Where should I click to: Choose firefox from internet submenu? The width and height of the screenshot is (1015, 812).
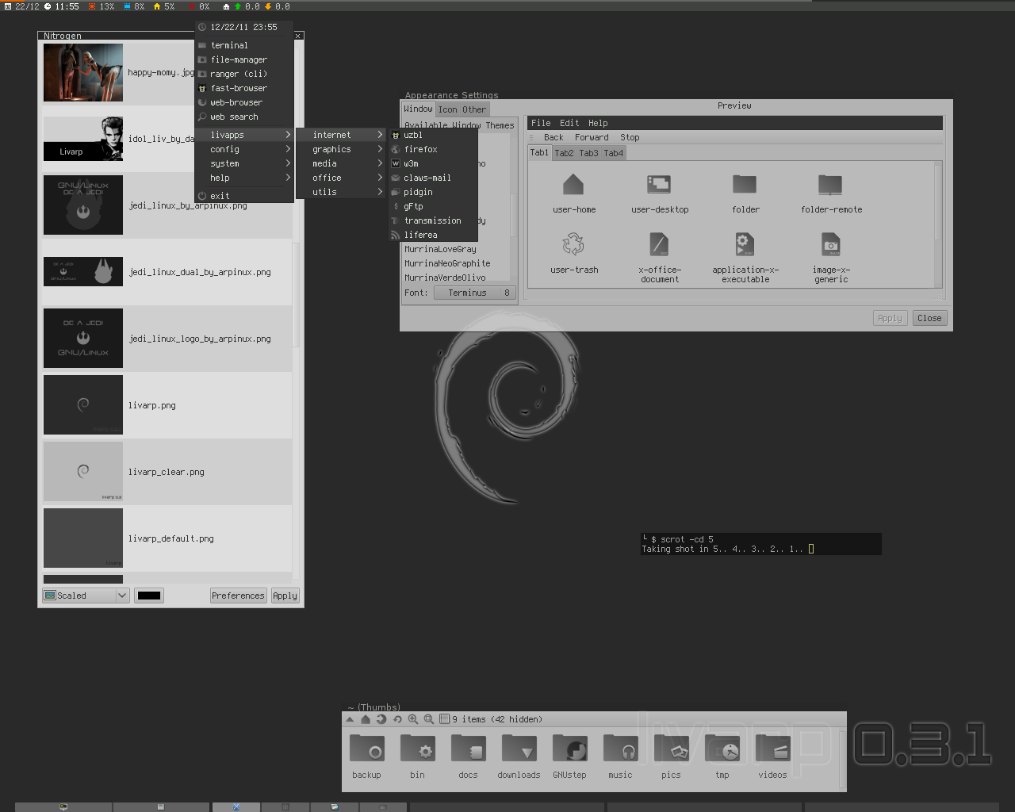click(433, 149)
